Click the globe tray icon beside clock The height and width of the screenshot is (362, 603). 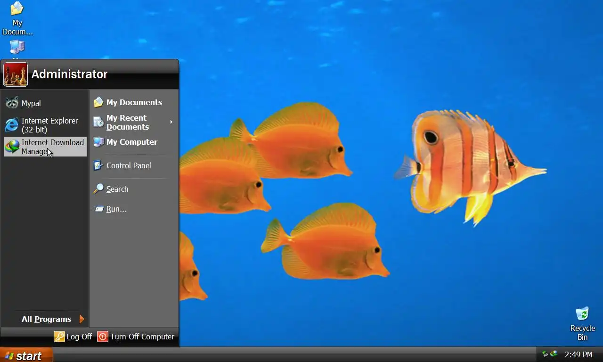(554, 354)
